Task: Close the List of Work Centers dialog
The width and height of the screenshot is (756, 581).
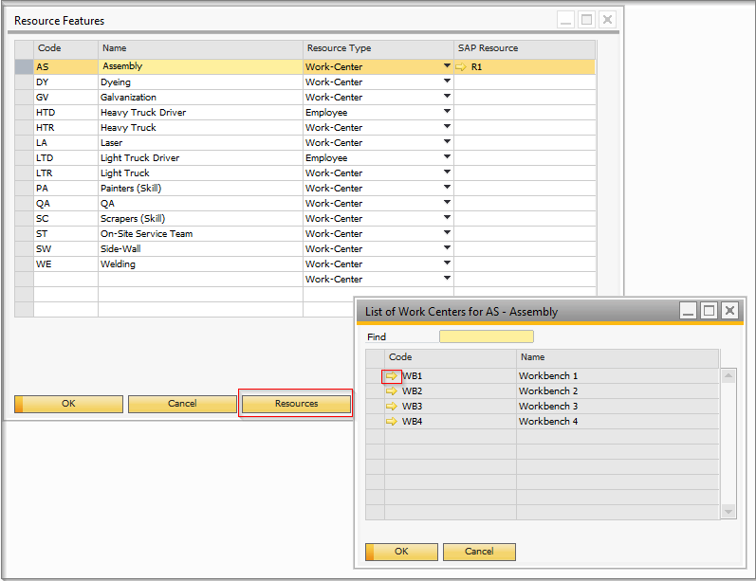Action: tap(729, 311)
